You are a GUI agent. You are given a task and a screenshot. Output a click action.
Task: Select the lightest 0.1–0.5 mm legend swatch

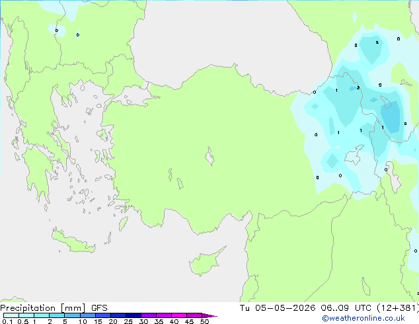(x=11, y=315)
